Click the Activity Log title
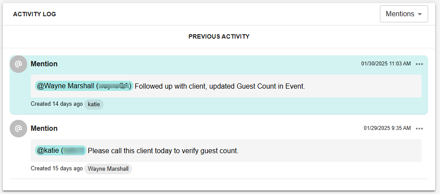Image resolution: width=440 pixels, height=194 pixels. 35,14
